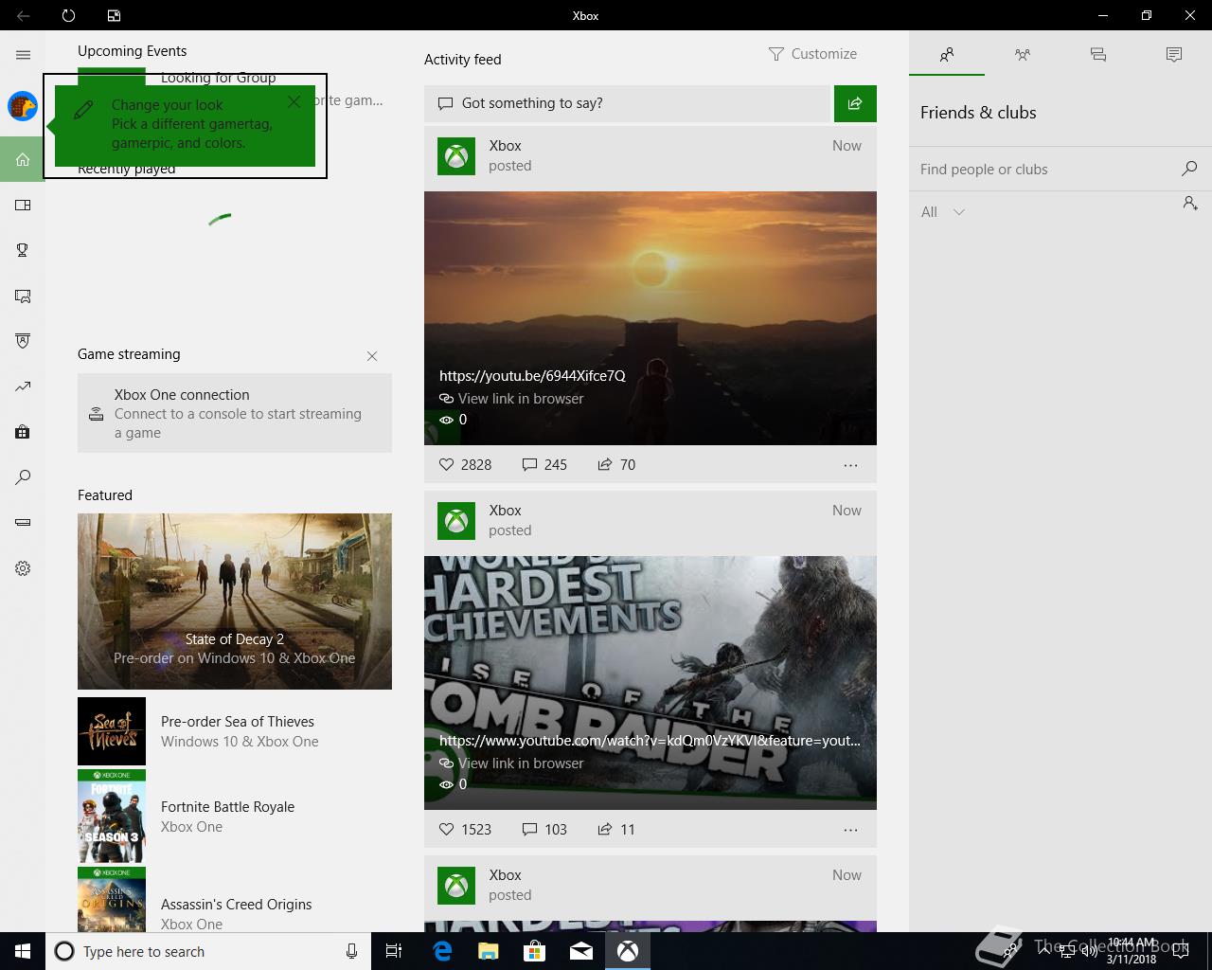Click the refresh icon in title bar

click(x=68, y=15)
